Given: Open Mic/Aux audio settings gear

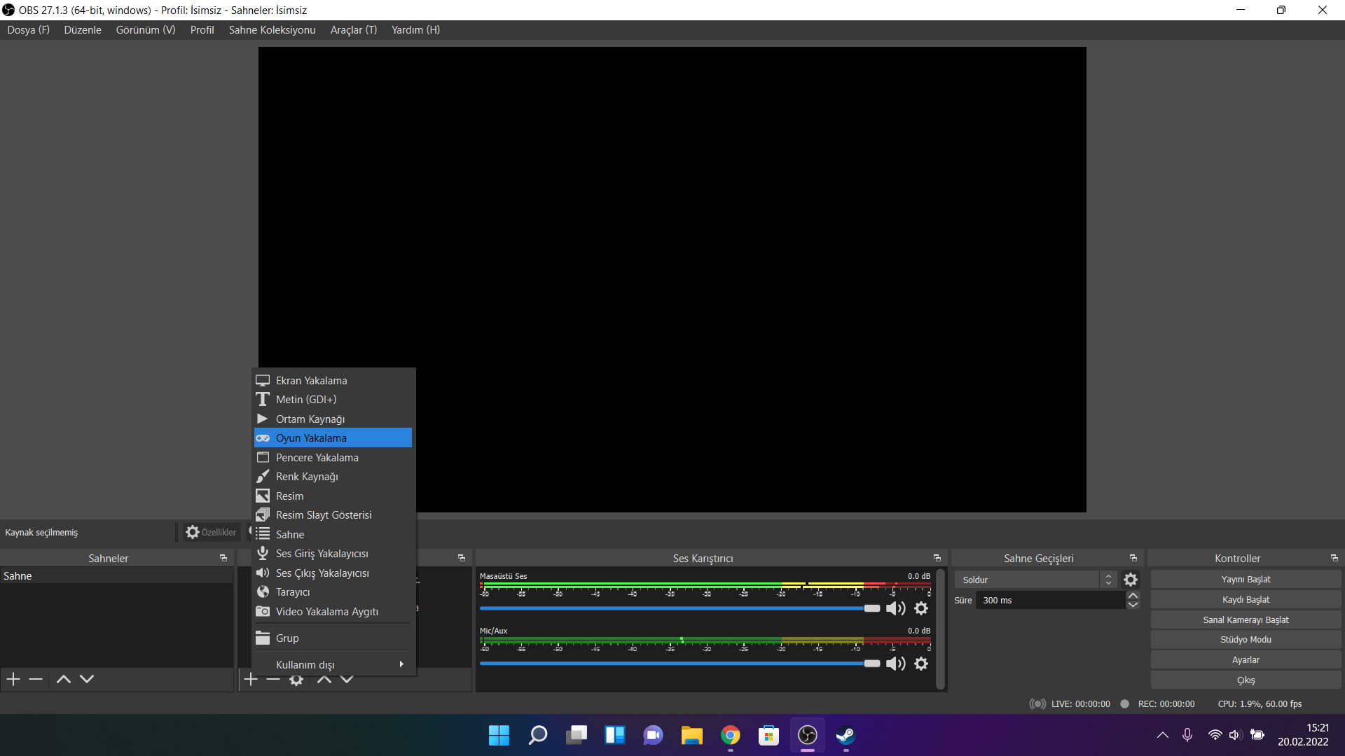Looking at the screenshot, I should (921, 664).
